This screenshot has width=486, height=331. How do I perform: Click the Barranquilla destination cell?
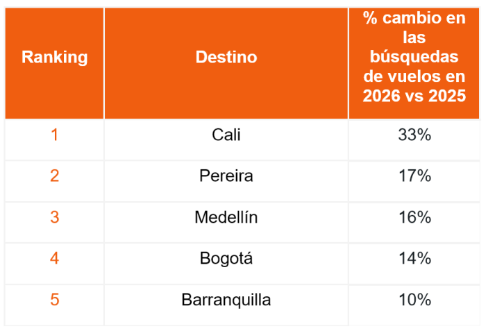click(226, 300)
